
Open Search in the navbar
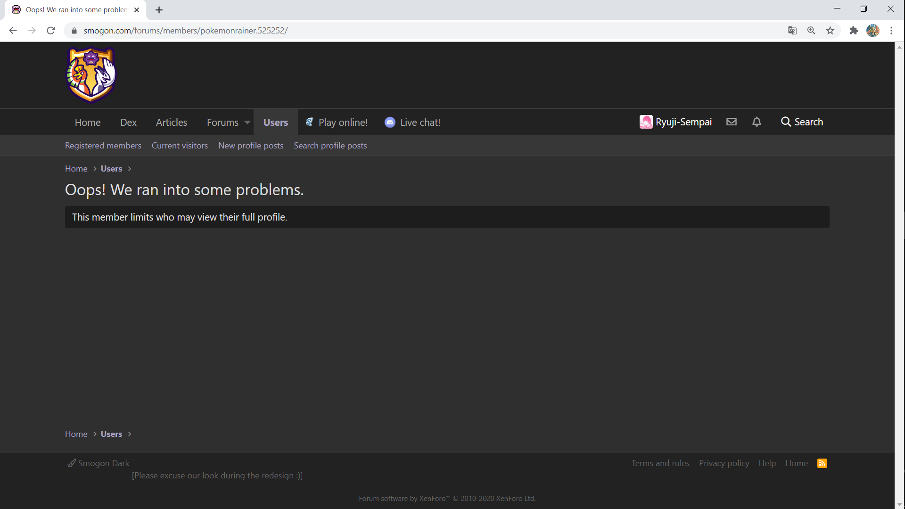(x=802, y=122)
